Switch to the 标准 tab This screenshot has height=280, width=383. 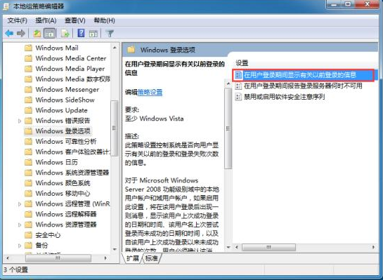coord(152,258)
